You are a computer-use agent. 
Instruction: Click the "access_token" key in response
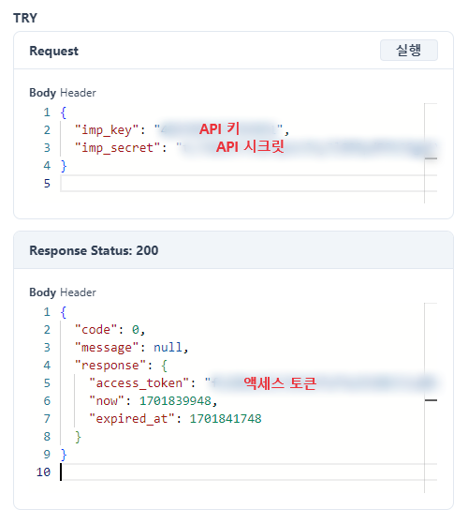(x=139, y=383)
